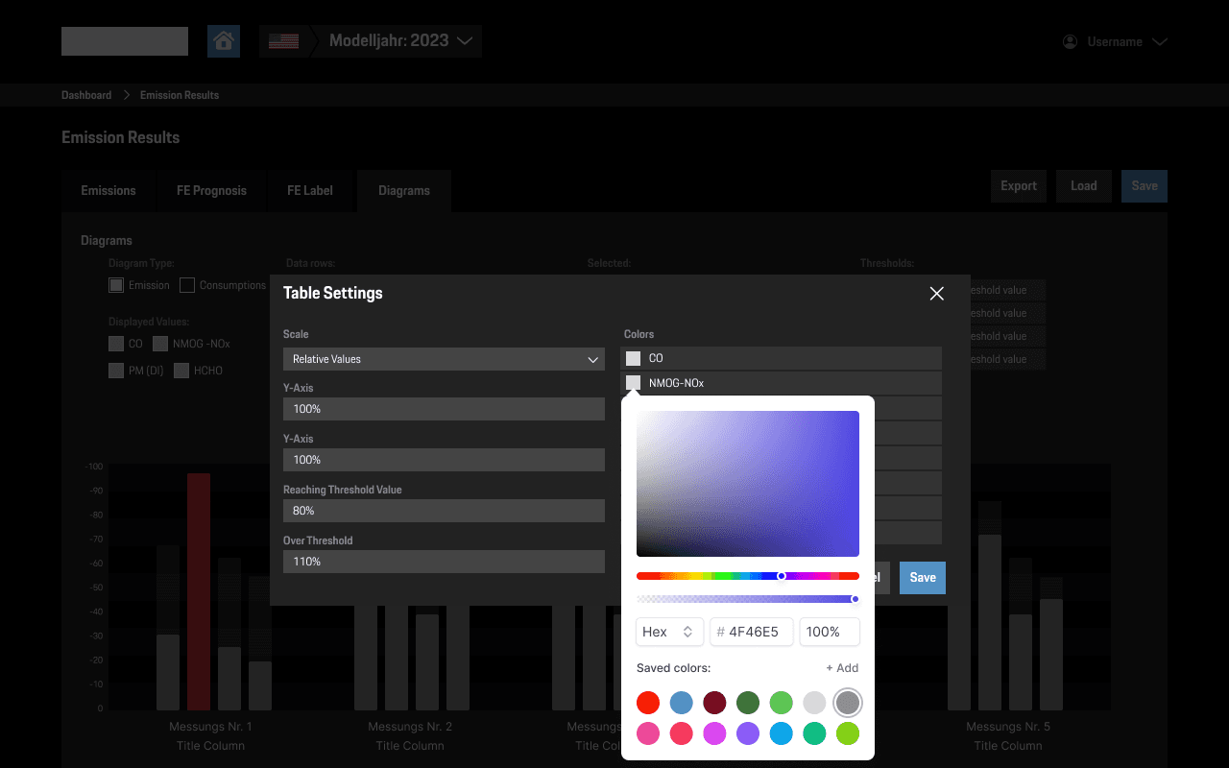Toggle the HCHO displayed value checkbox
Image resolution: width=1229 pixels, height=768 pixels.
[x=181, y=370]
